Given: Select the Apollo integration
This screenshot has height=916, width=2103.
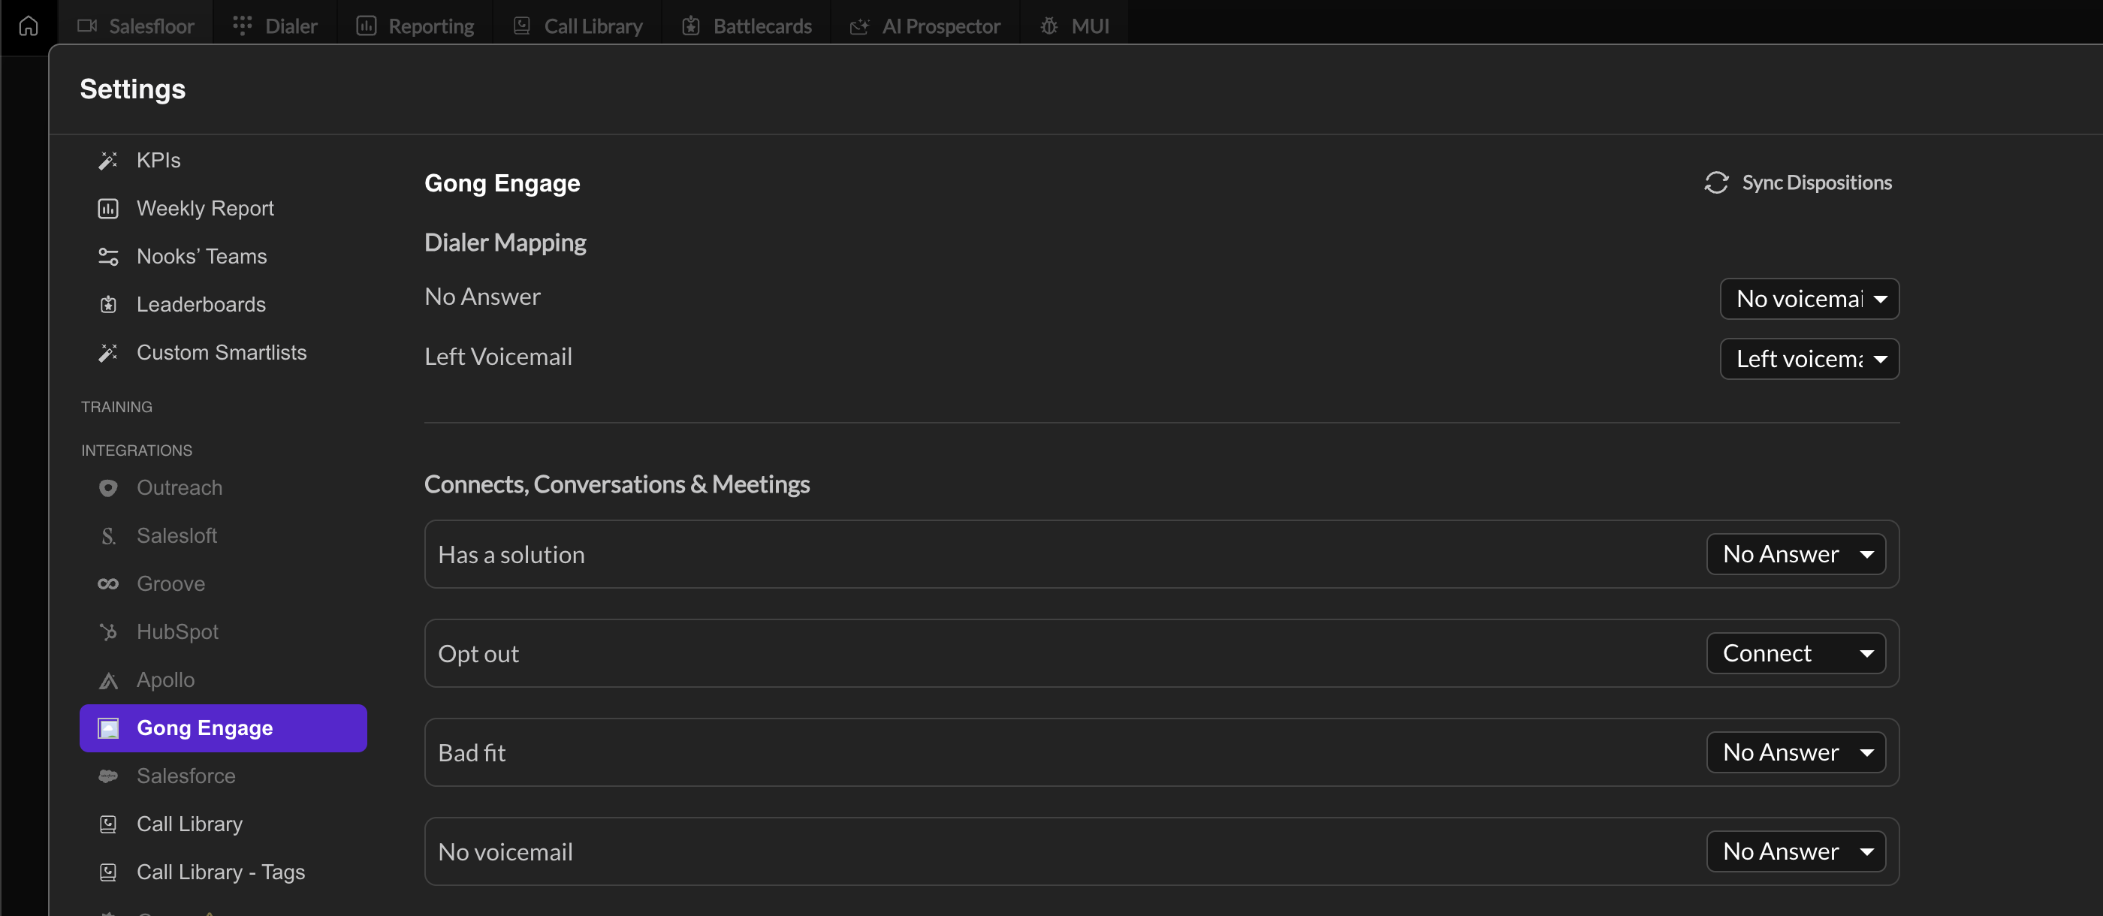Looking at the screenshot, I should (x=224, y=680).
